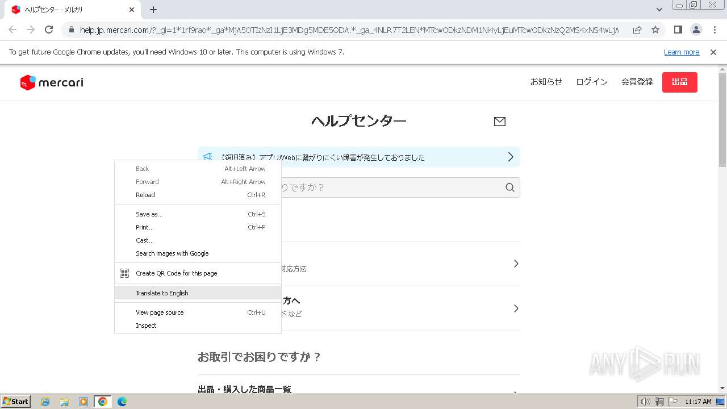Viewport: 727px width, 409px height.
Task: Choose Reload from context menu
Action: [x=198, y=195]
